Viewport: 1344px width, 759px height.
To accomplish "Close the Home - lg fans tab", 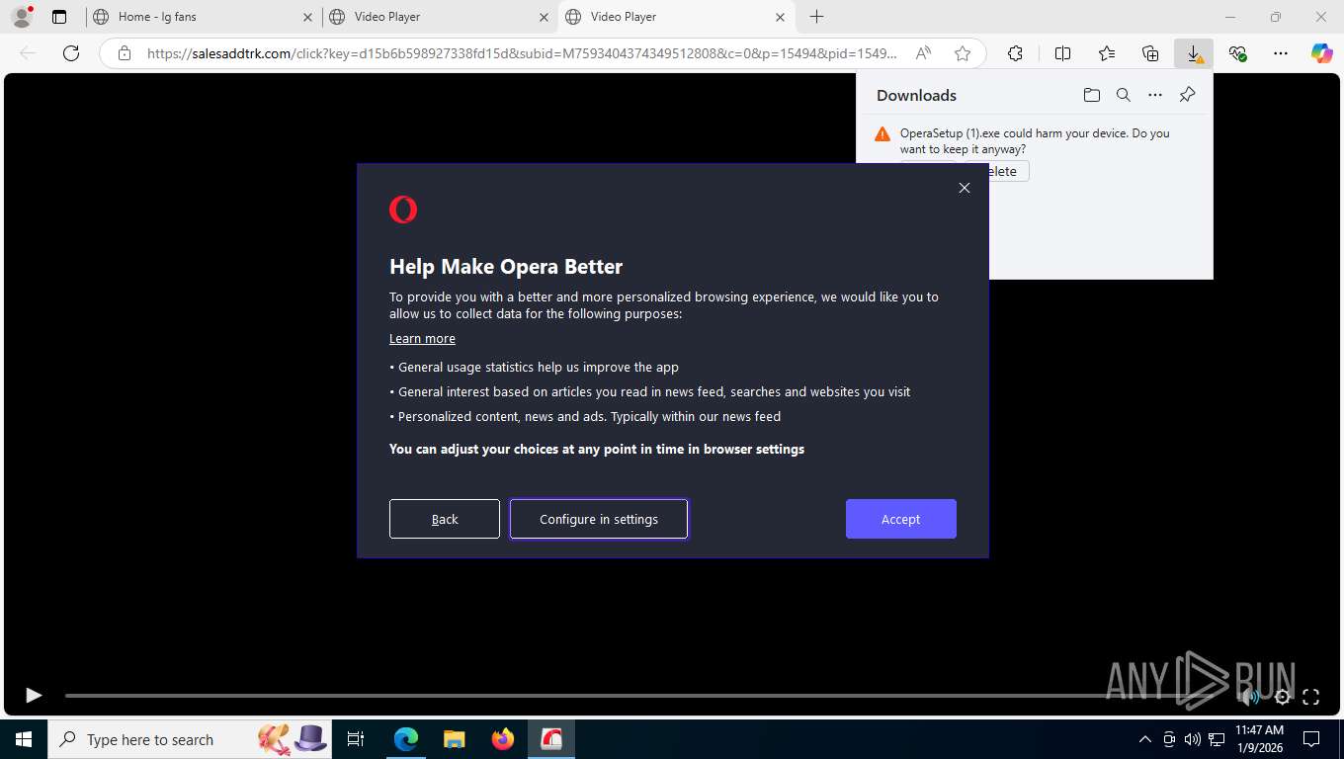I will [x=307, y=17].
